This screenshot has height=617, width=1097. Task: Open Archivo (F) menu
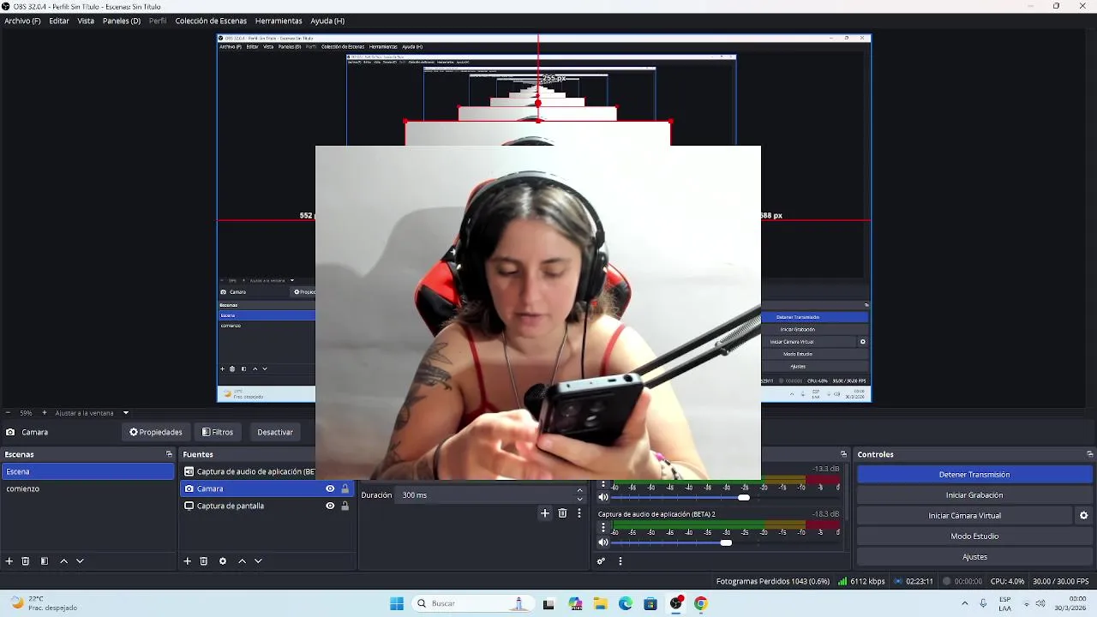point(22,21)
